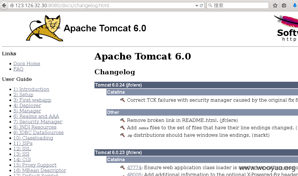Open 10) Classloading link
Screen dimensions: 298x176
click(33, 138)
